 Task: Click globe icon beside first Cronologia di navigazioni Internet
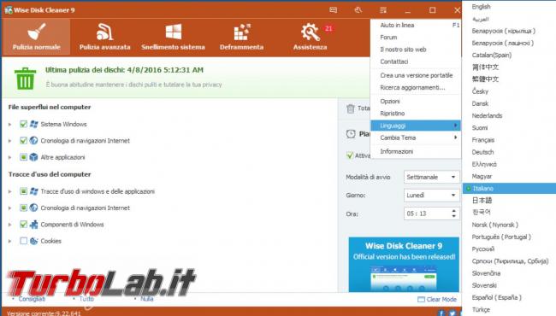pos(33,140)
